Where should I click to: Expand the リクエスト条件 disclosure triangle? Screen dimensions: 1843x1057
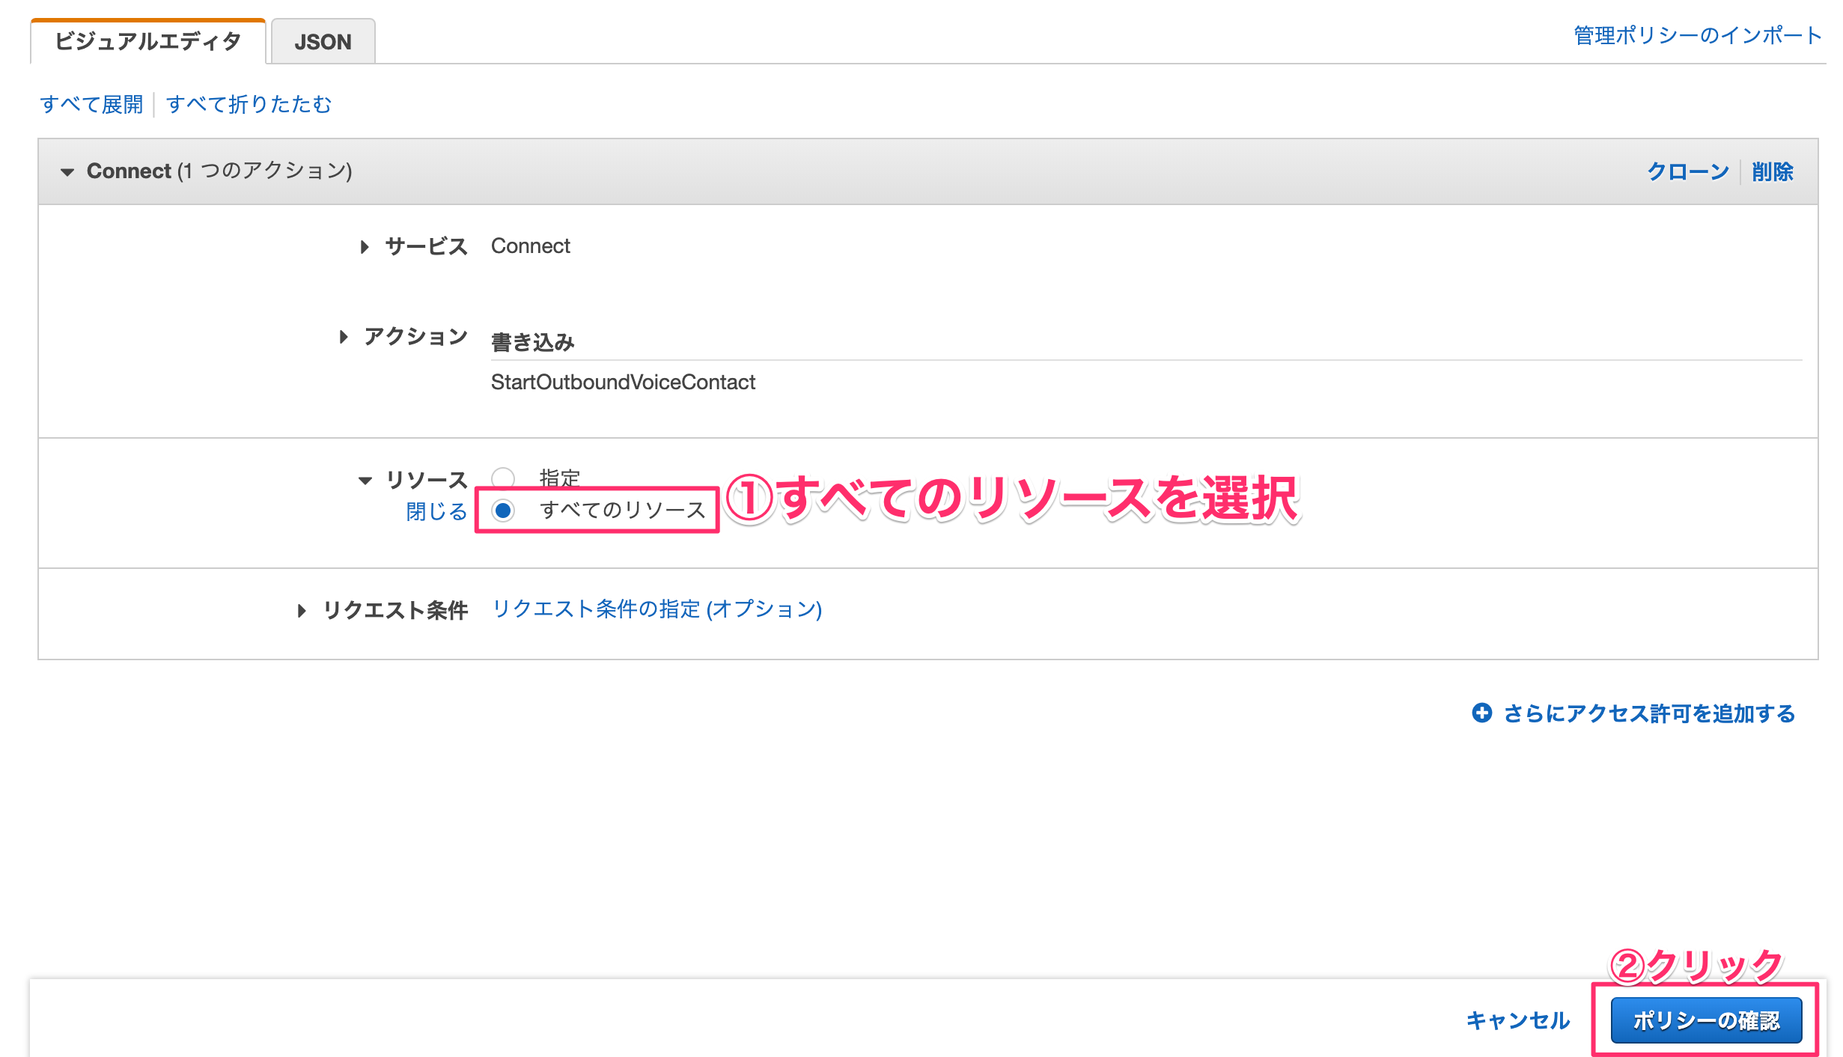(x=302, y=610)
